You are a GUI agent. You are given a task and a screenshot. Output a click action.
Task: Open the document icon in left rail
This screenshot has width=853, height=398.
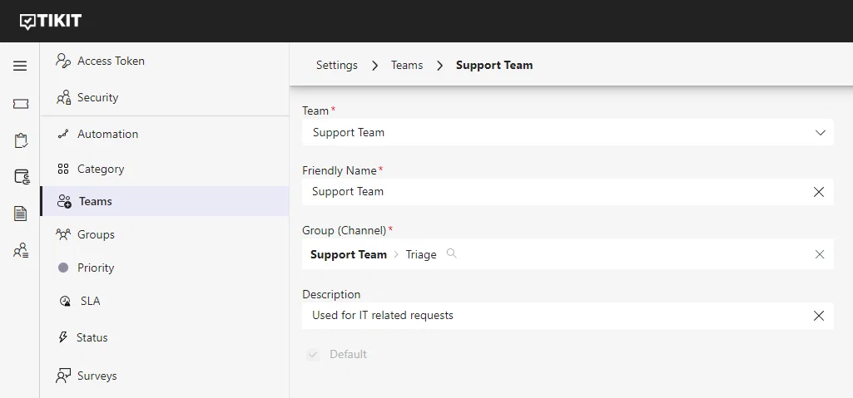(x=20, y=214)
